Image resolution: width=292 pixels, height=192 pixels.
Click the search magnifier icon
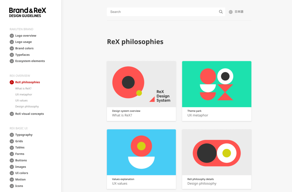pyautogui.click(x=221, y=12)
